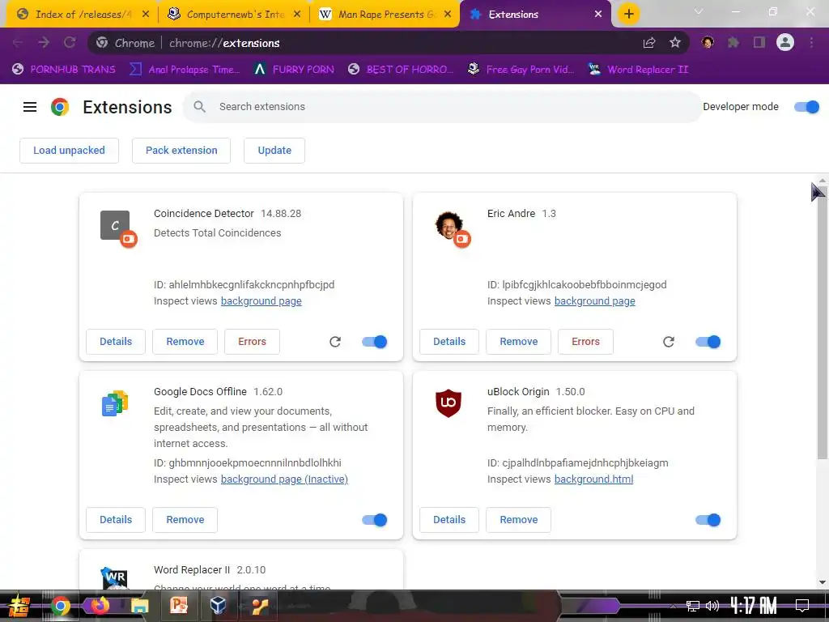
Task: Click the Update button
Action: 274,151
